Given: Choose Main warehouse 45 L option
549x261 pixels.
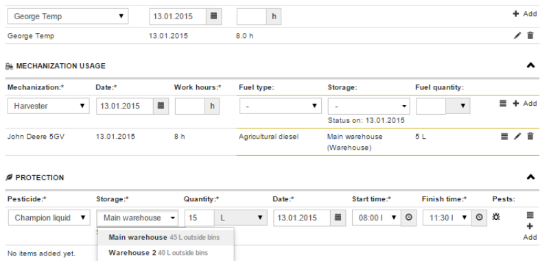Looking at the screenshot, I should point(165,237).
